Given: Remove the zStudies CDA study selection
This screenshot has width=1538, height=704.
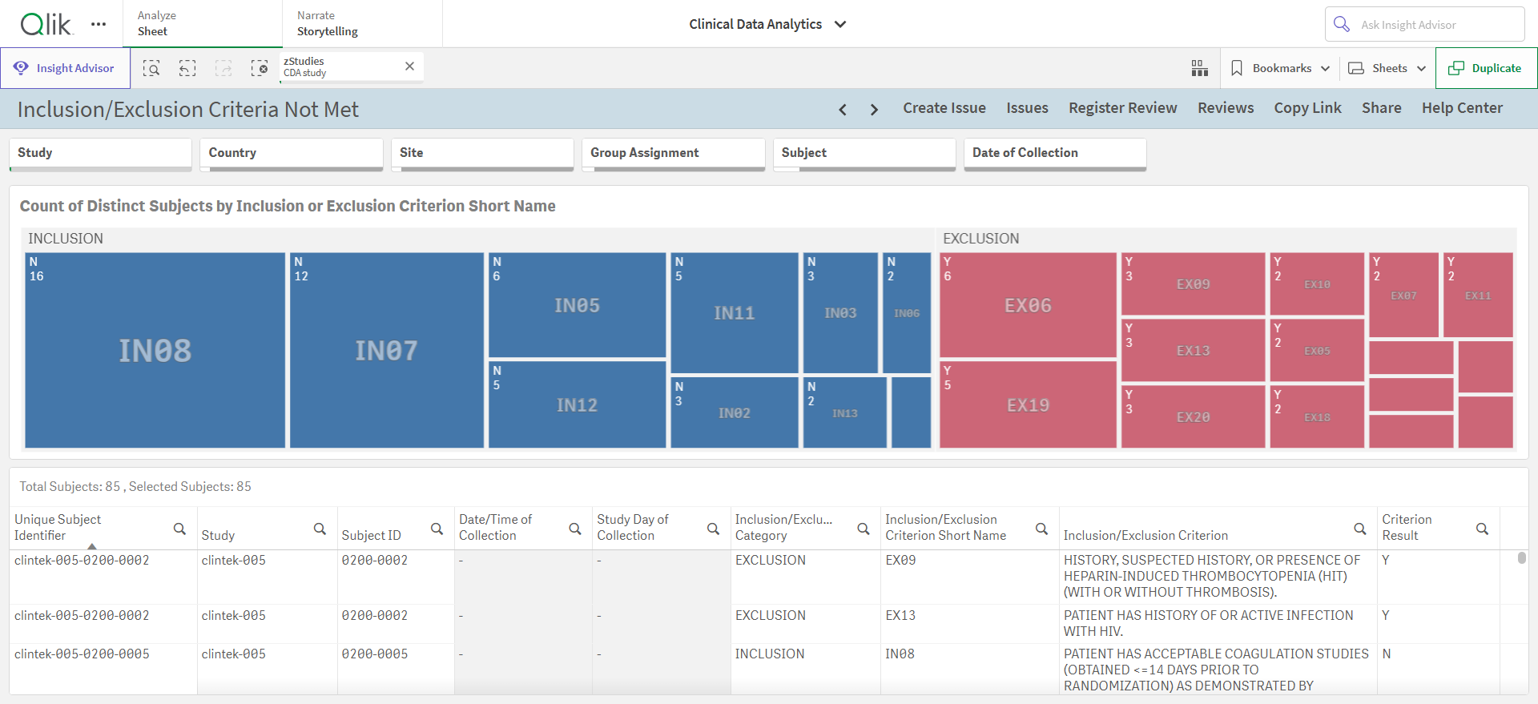Looking at the screenshot, I should pyautogui.click(x=409, y=66).
